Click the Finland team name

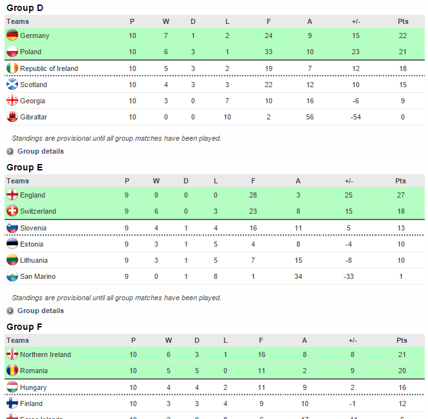coord(31,404)
